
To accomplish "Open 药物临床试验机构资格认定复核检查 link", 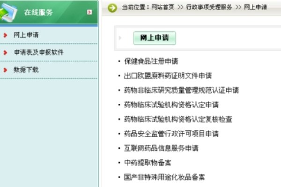I will coord(178,119).
